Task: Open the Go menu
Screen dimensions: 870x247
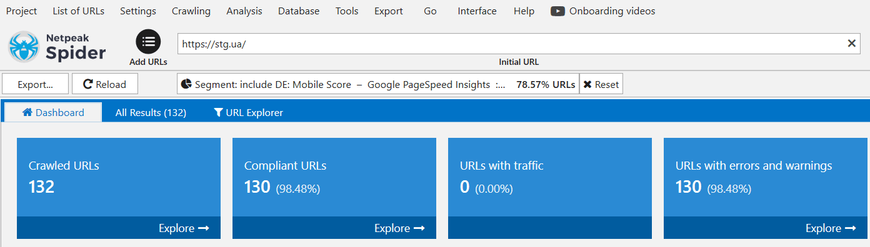Action: (x=430, y=11)
